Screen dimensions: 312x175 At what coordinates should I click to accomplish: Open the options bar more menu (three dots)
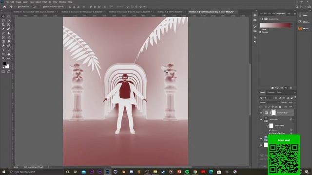coord(112,7)
